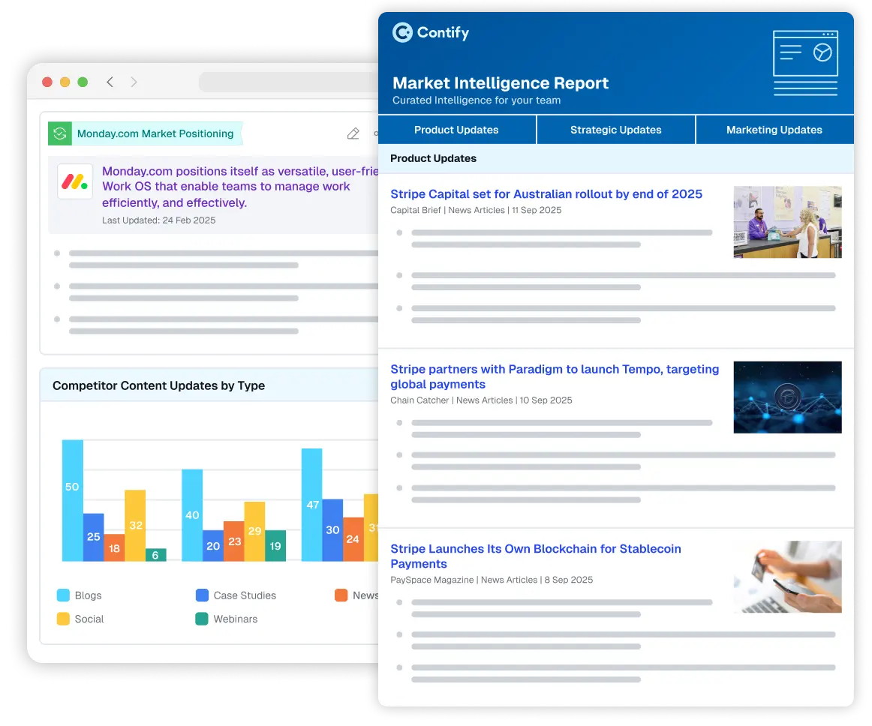
Task: Click the yellow Social legend swatch
Action: click(x=63, y=619)
